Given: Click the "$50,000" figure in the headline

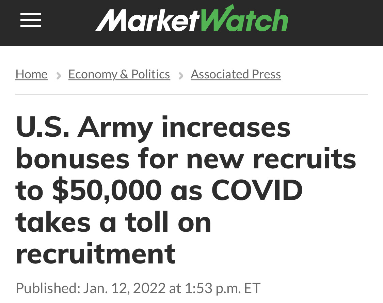Looking at the screenshot, I should (107, 190).
